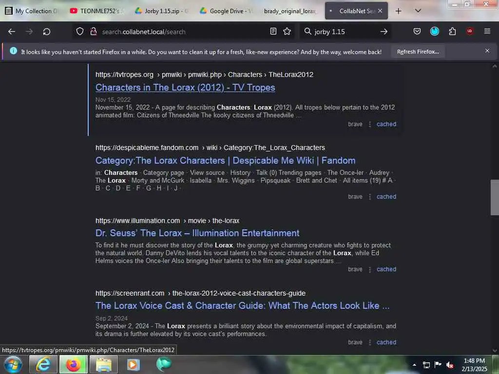Viewport: 499px width, 374px height.
Task: Open the uBlock Origin extension icon
Action: tap(470, 31)
